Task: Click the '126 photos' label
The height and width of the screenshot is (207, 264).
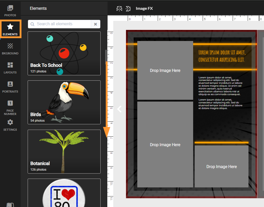Action: click(x=38, y=170)
